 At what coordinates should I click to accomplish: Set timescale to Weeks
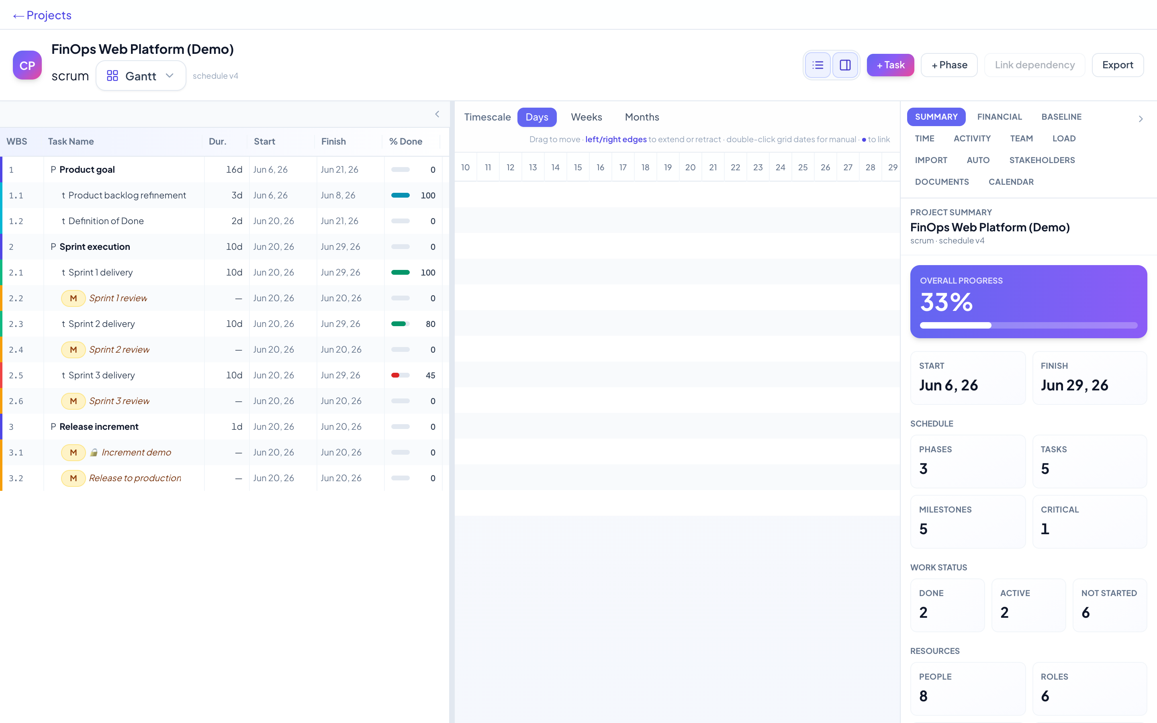coord(586,117)
